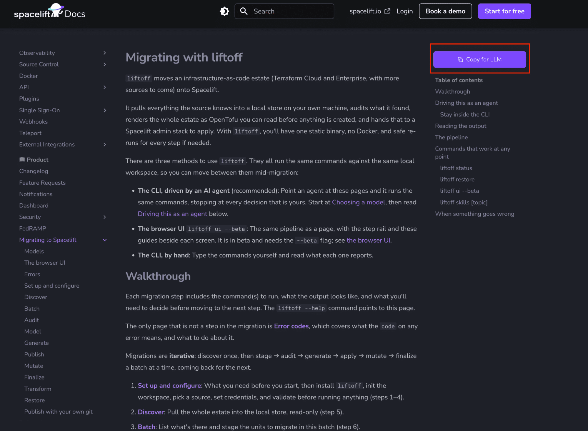Image resolution: width=588 pixels, height=431 pixels.
Task: Follow the browser UI inline link
Action: (x=369, y=240)
